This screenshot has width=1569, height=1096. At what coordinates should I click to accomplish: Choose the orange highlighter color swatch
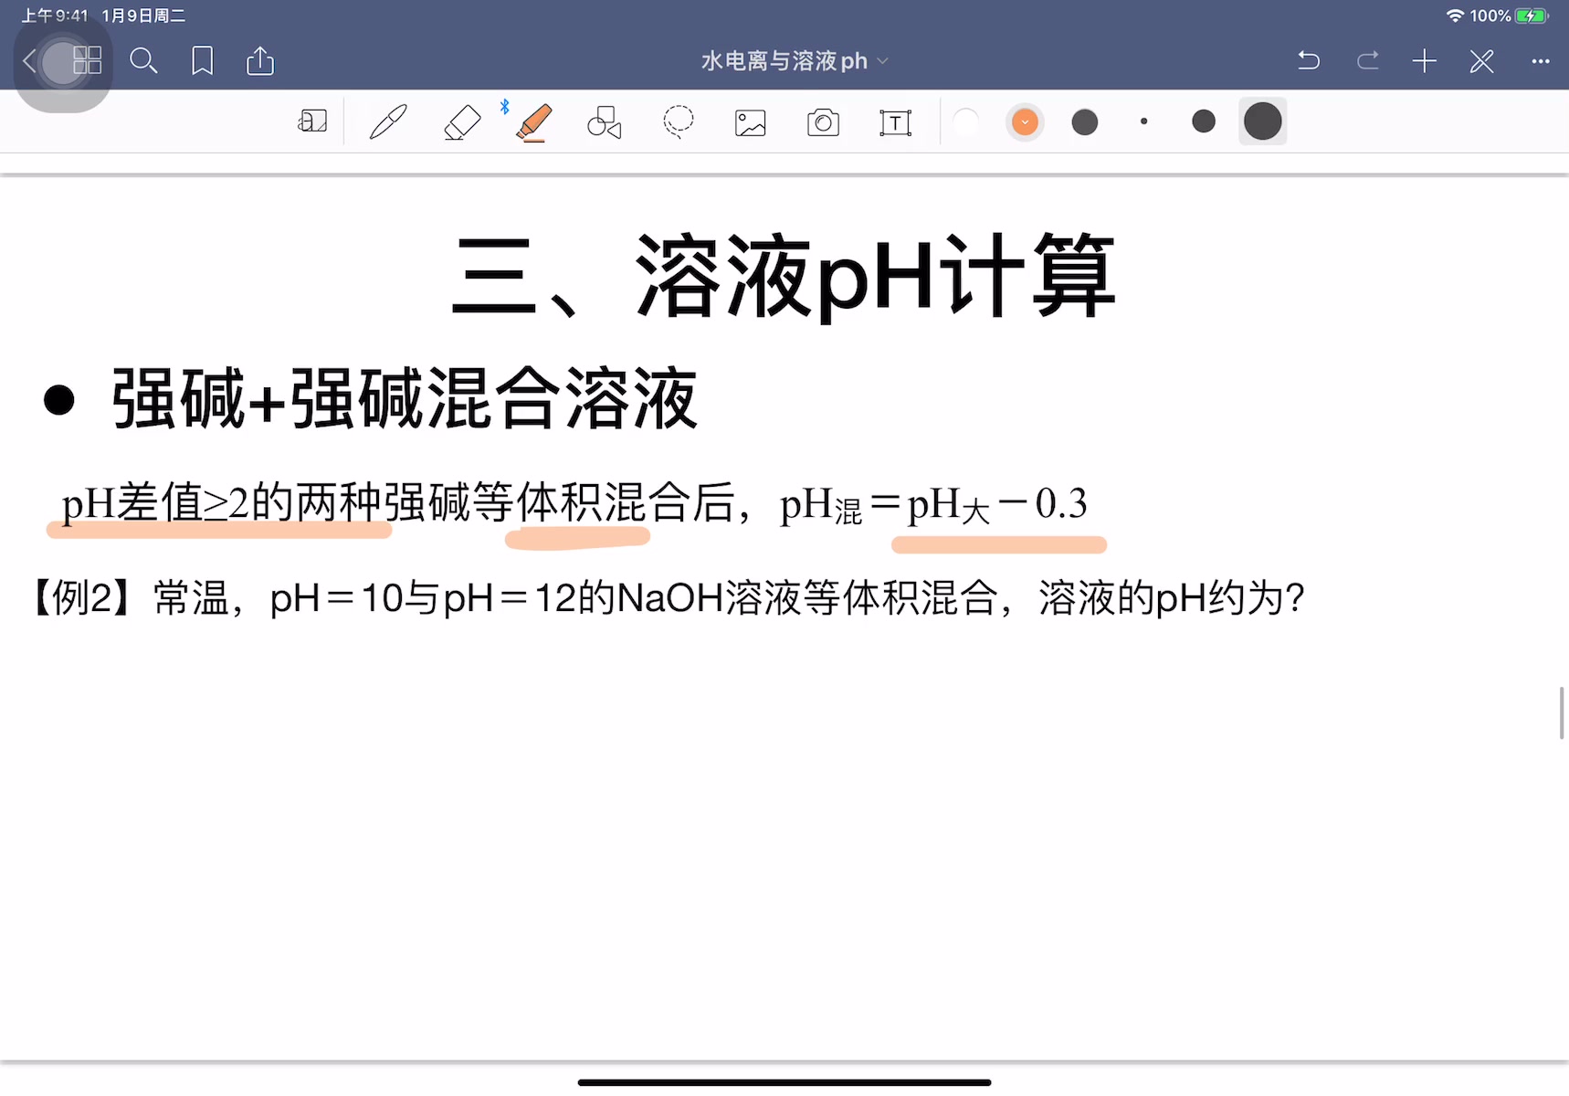1025,121
